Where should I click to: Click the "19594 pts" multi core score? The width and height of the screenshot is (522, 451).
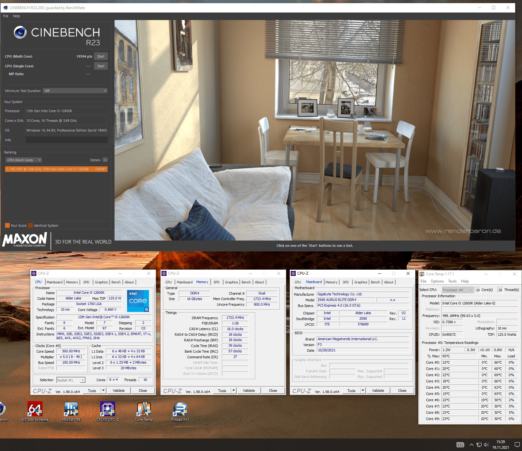click(x=84, y=56)
